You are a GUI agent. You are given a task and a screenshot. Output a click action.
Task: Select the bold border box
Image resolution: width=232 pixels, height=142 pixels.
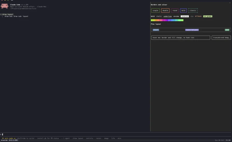183,11
